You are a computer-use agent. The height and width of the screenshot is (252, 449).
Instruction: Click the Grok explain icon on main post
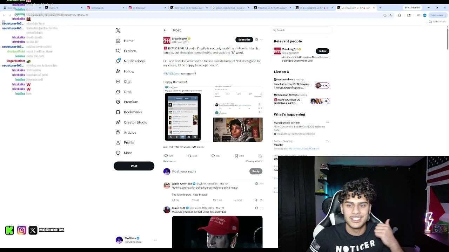click(256, 40)
